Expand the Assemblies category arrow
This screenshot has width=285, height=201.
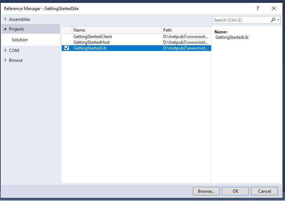click(x=5, y=19)
